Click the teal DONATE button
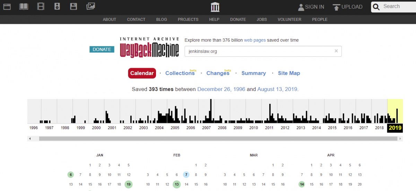 (102, 49)
